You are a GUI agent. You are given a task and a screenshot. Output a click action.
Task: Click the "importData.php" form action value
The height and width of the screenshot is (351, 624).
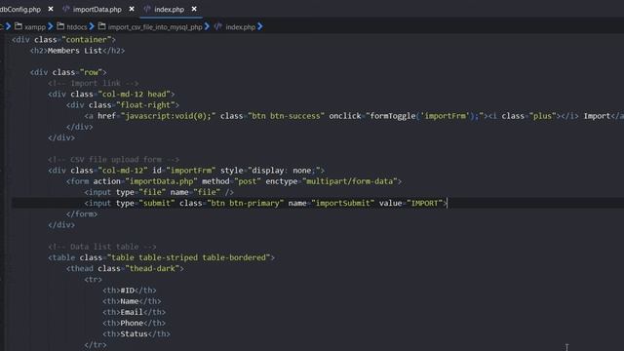pyautogui.click(x=162, y=181)
